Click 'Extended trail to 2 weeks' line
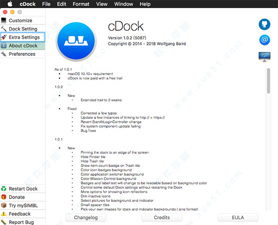 (x=101, y=100)
